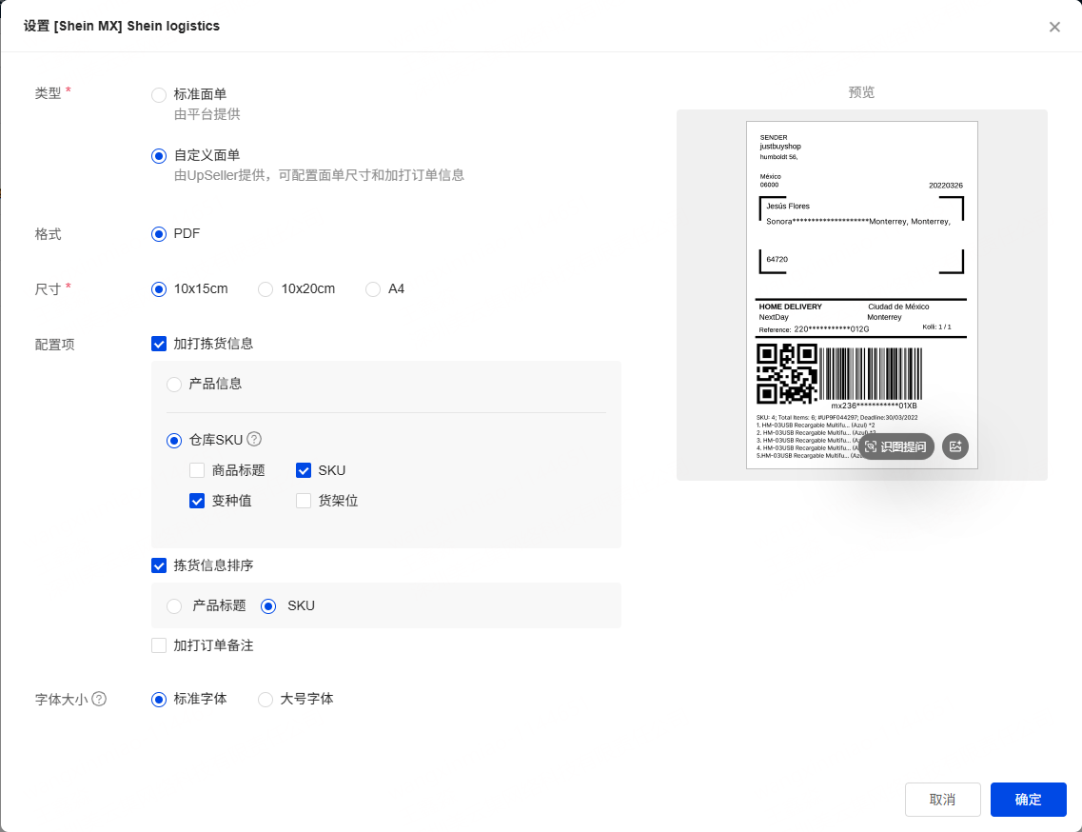Sort picking info by 产品标题
Viewport: 1082px width, 832px height.
pos(174,605)
